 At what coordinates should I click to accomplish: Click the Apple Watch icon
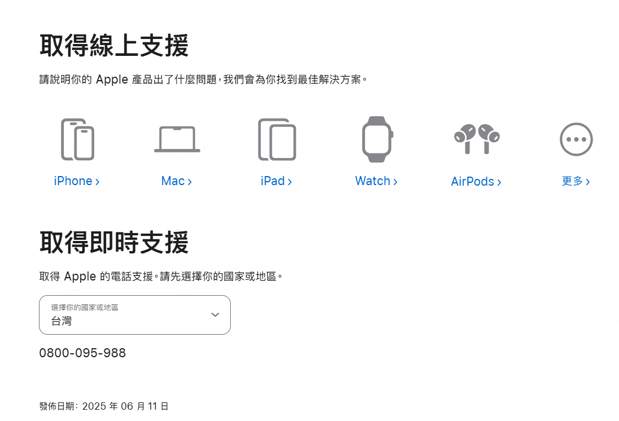click(x=377, y=139)
